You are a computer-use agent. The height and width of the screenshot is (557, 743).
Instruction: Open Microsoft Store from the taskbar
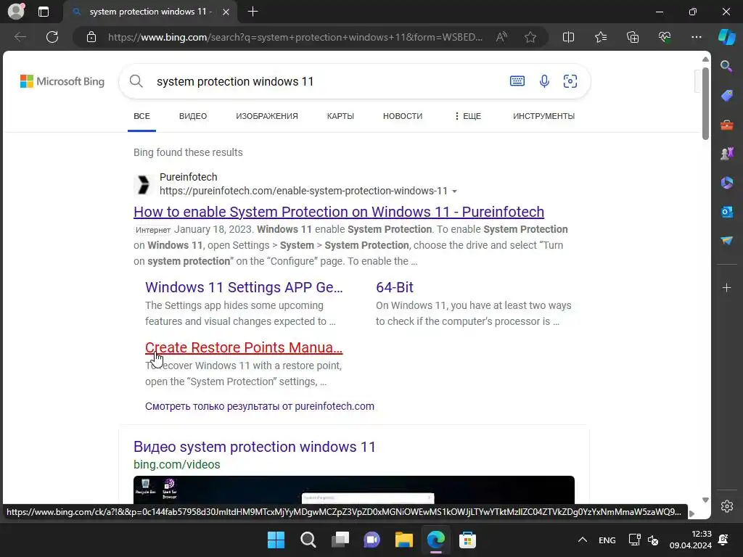(467, 540)
